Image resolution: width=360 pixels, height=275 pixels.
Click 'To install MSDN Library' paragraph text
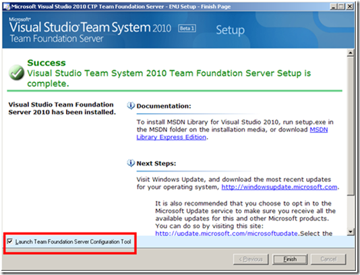click(x=235, y=129)
